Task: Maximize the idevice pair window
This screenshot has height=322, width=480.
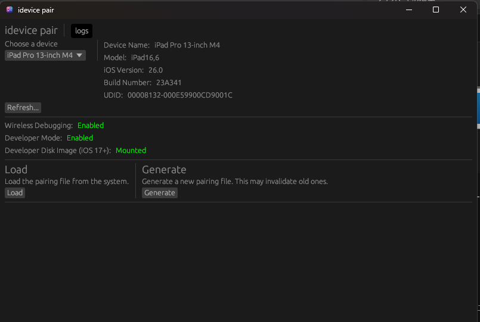Action: pos(436,10)
